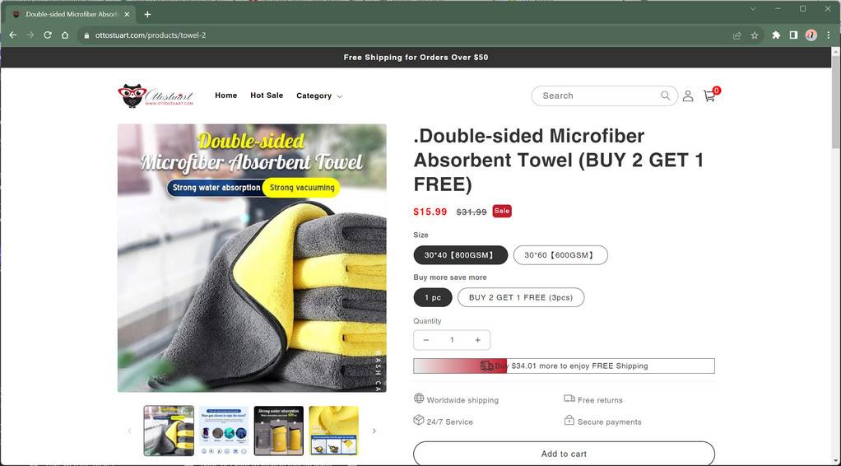Reload the page

click(x=48, y=35)
